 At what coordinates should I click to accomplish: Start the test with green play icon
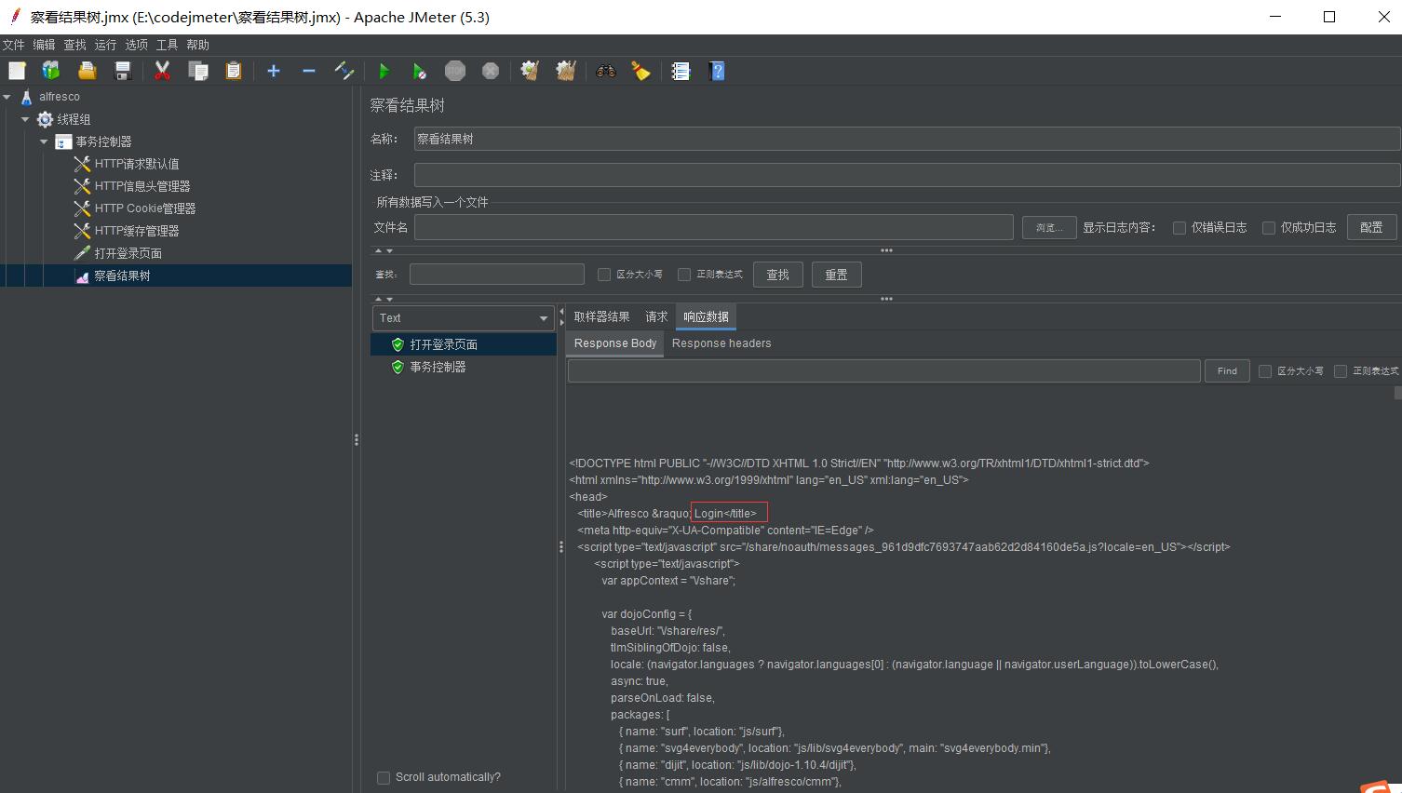point(384,71)
